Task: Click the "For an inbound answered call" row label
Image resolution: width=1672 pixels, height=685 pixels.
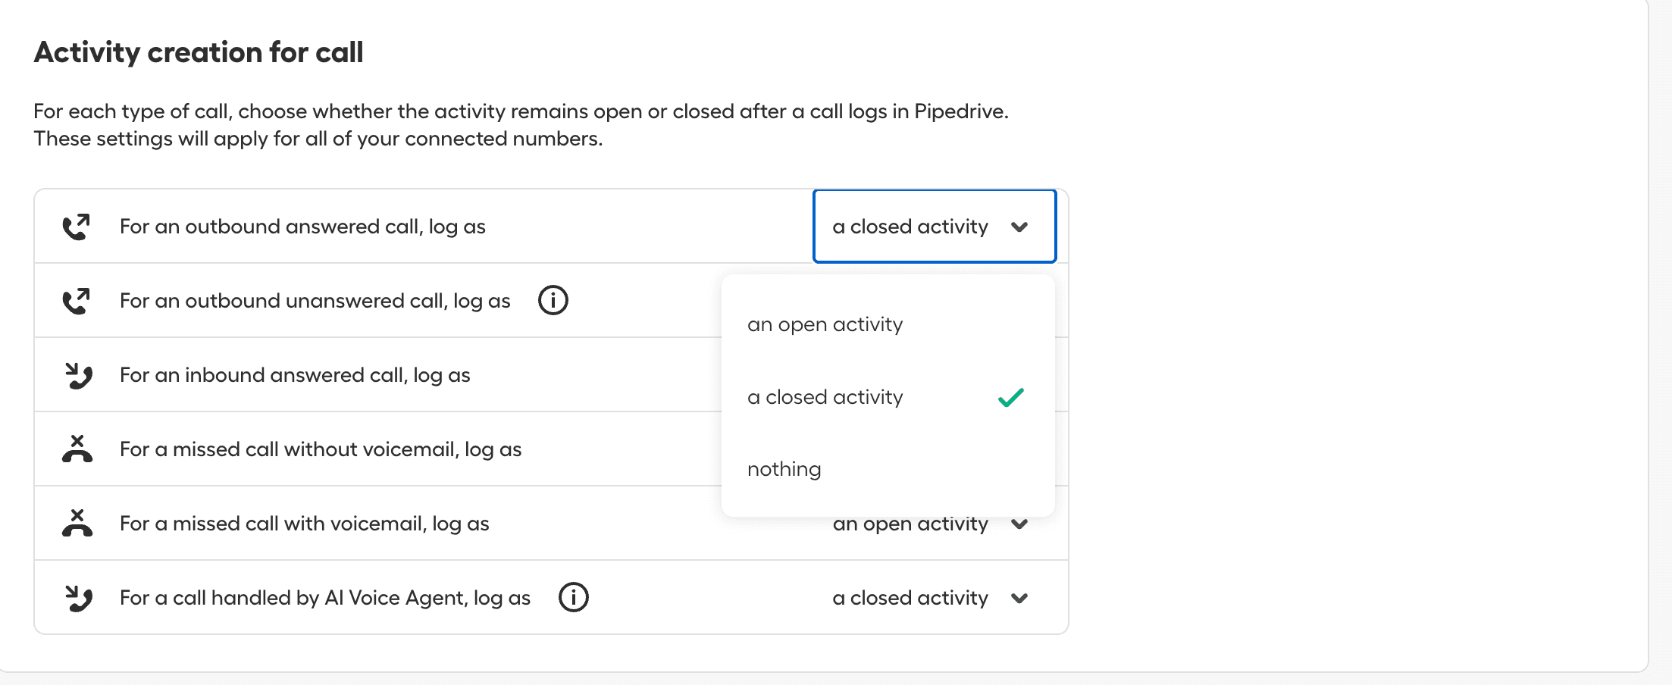Action: point(295,375)
